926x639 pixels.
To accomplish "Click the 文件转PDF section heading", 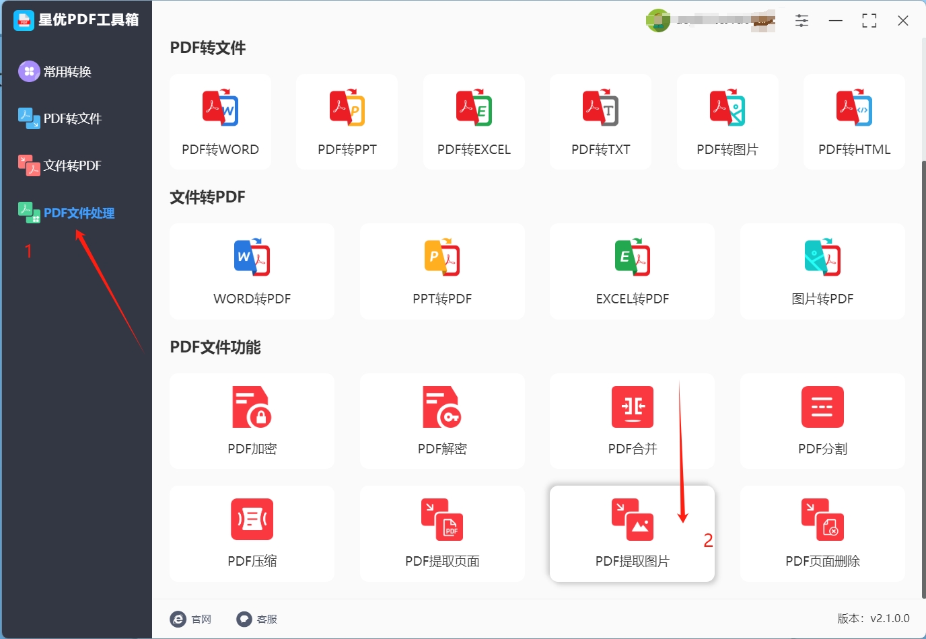I will (x=208, y=197).
